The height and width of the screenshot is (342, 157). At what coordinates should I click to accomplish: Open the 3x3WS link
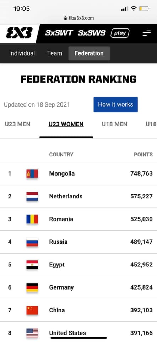click(x=92, y=33)
